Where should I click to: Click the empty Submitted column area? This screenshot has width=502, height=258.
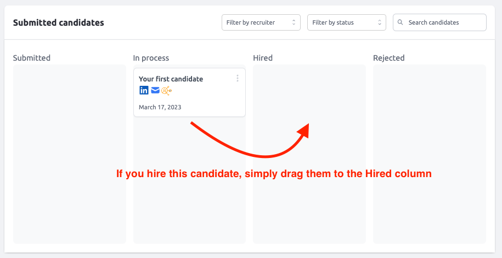(x=70, y=154)
